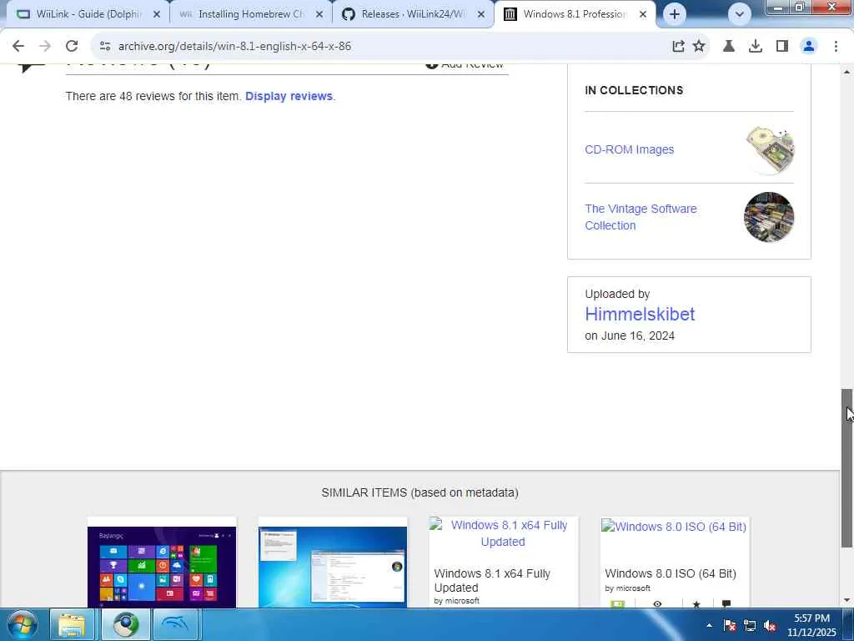Image resolution: width=854 pixels, height=641 pixels.
Task: Click the Windows 8.1 x64 Fully Updated title
Action: coord(492,581)
